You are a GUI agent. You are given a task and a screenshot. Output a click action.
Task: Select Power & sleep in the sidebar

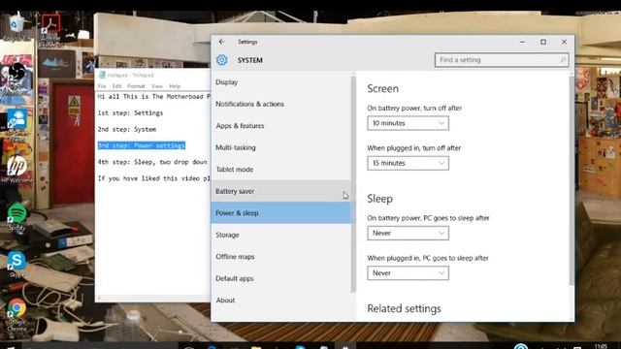point(280,213)
